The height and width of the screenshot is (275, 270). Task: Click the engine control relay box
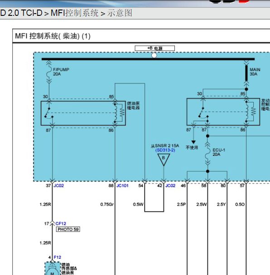(x=223, y=112)
